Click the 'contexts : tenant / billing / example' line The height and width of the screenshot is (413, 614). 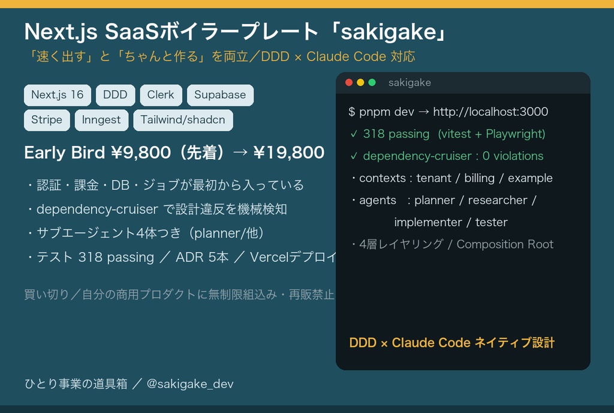tap(452, 178)
